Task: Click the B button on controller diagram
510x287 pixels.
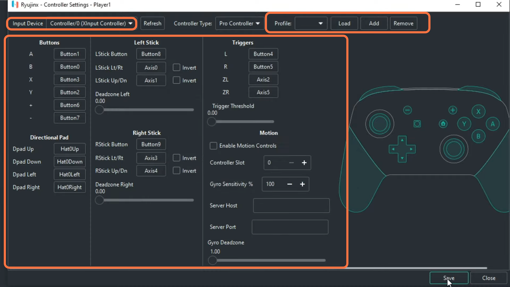Action: coord(478,136)
